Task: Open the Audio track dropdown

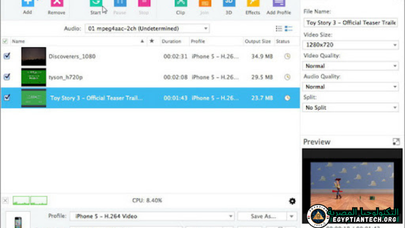Action: point(147,28)
